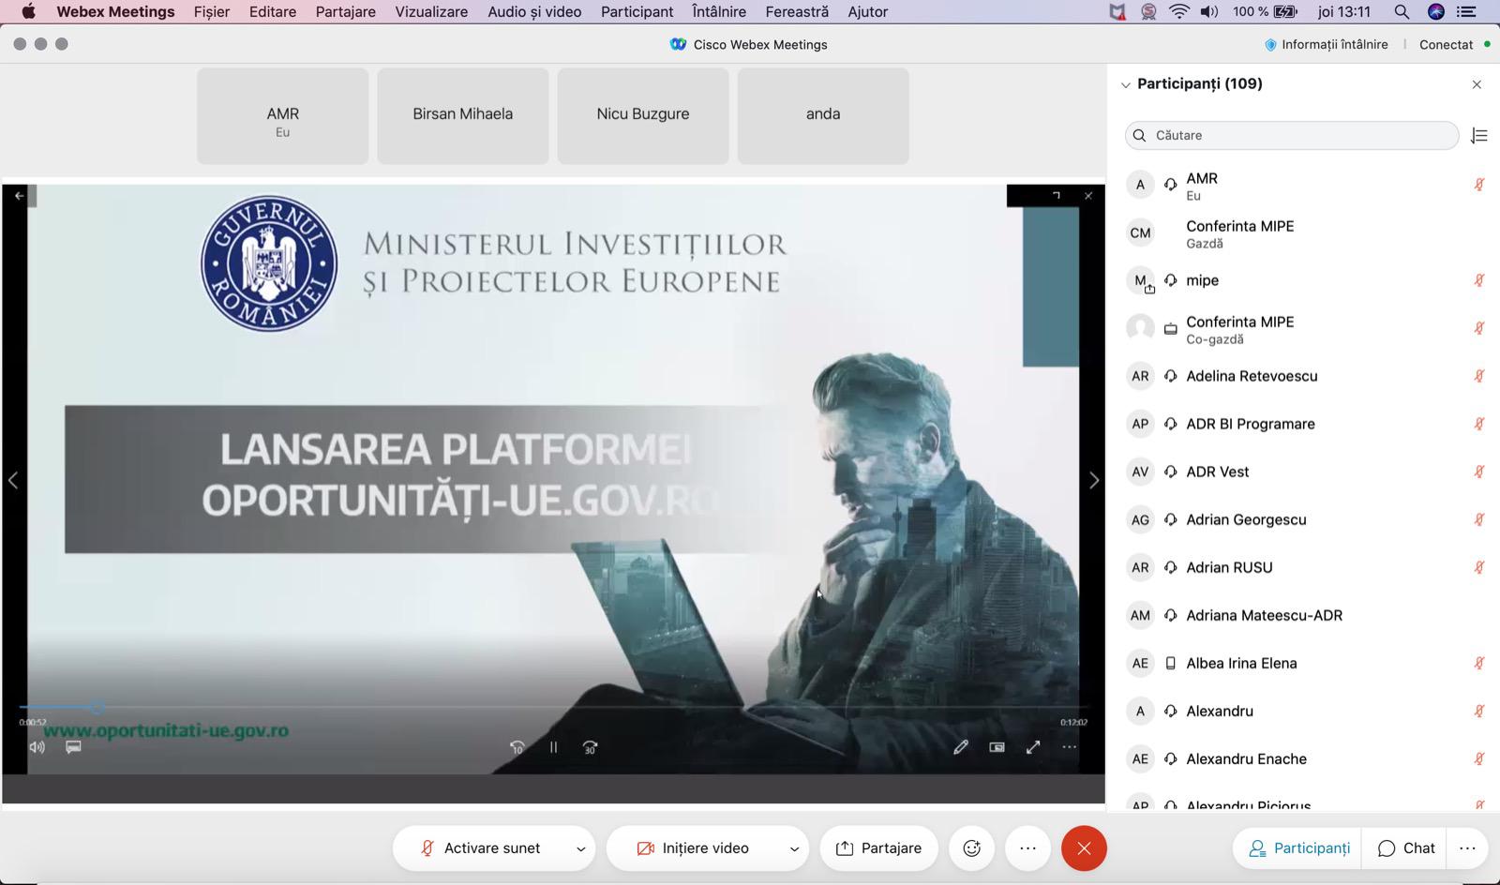Screen dimensions: 1500x885
Task: Skip forward 30 seconds in video
Action: [x=590, y=747]
